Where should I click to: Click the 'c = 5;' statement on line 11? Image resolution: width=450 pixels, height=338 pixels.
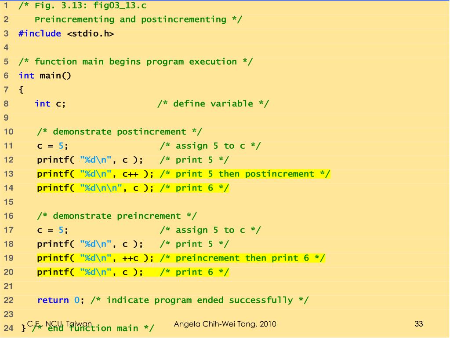[53, 146]
